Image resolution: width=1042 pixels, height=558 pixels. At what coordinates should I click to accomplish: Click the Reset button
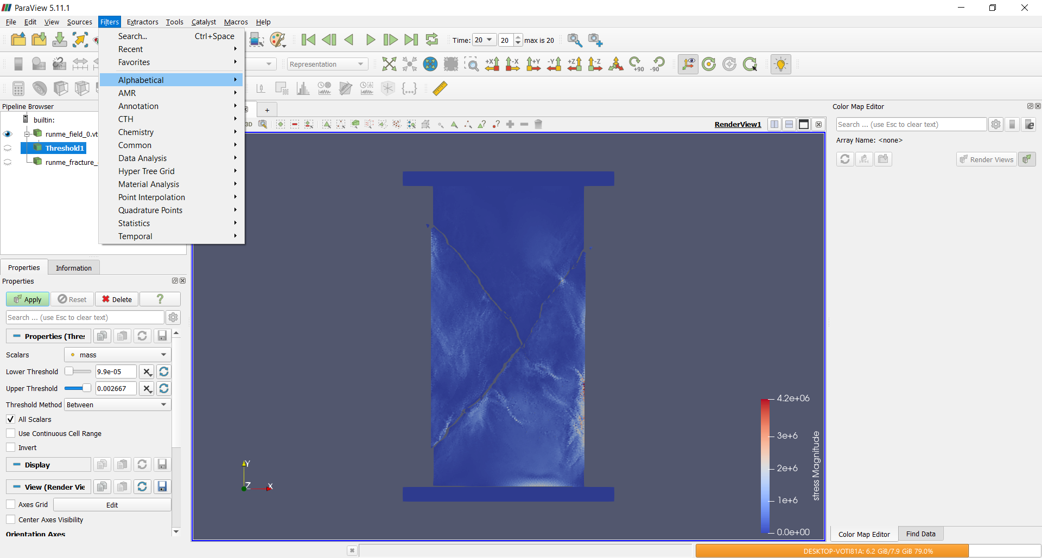click(x=72, y=299)
